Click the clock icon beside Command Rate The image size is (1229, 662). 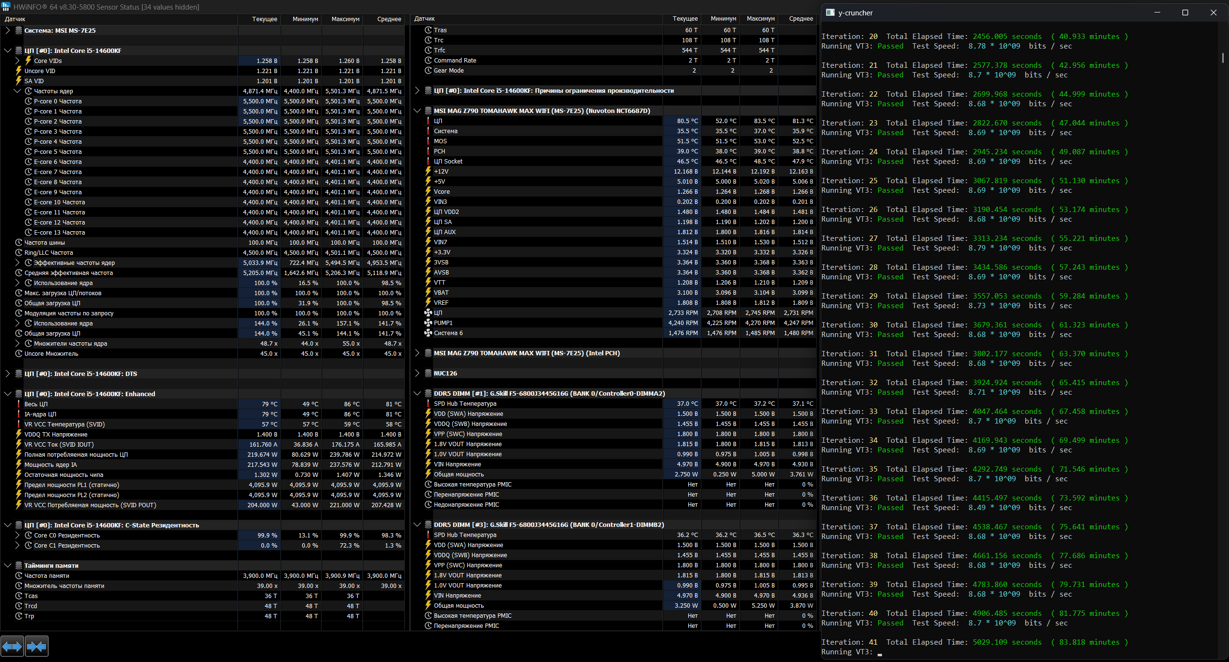[x=428, y=60]
